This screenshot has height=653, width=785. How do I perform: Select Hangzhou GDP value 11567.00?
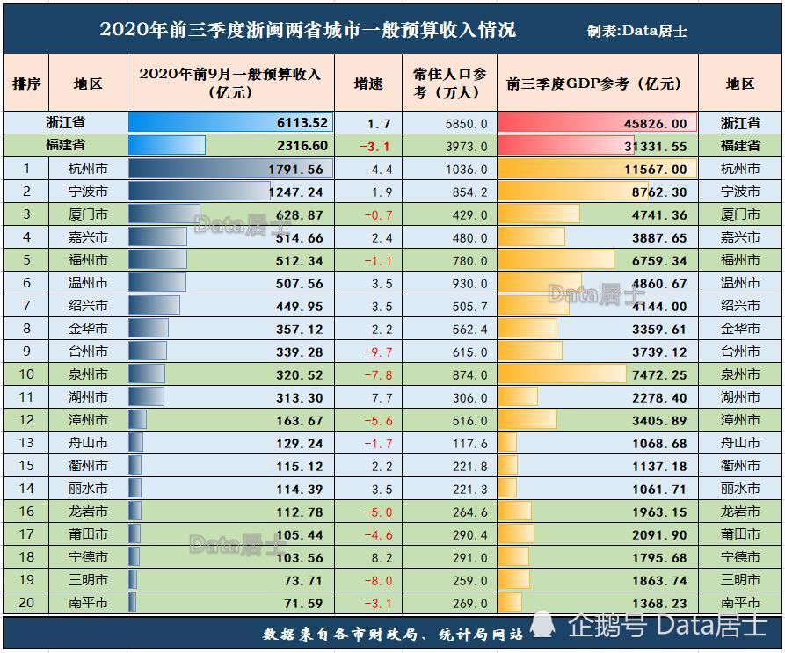point(655,170)
